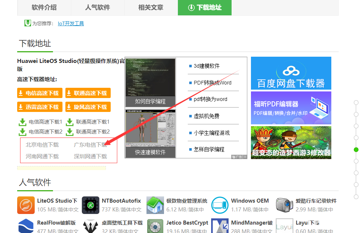The width and height of the screenshot is (362, 233).
Task: Click the 电信高速下载 orange button
Action: [40, 93]
